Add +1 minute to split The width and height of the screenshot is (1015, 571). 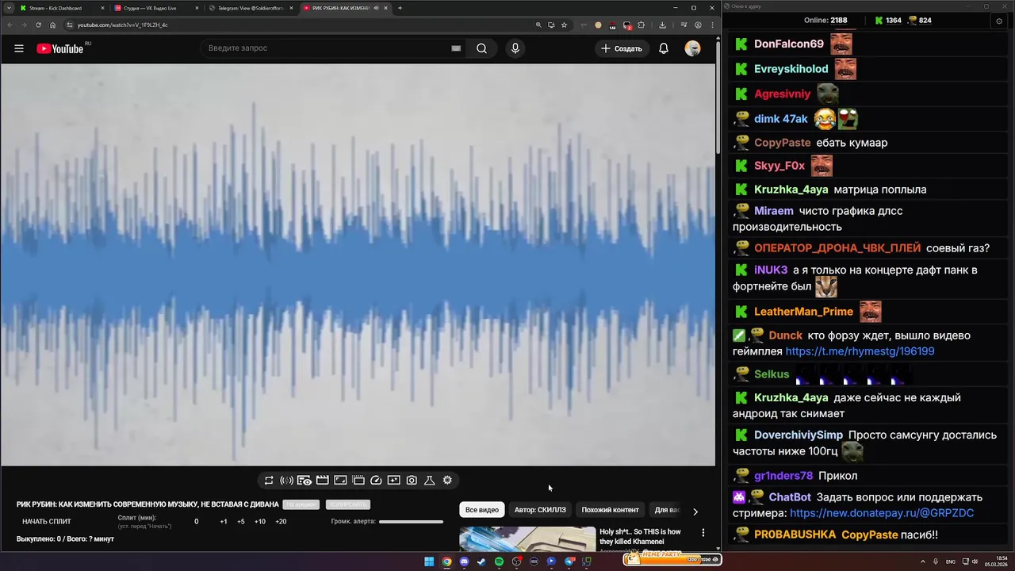click(x=224, y=522)
